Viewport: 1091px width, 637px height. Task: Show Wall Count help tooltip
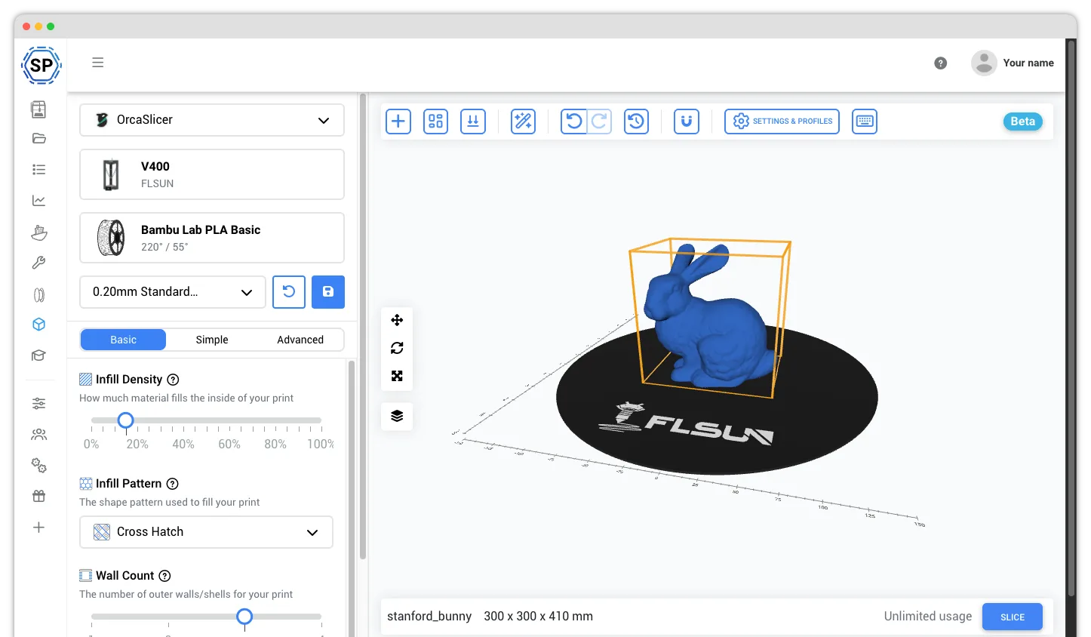(x=164, y=576)
